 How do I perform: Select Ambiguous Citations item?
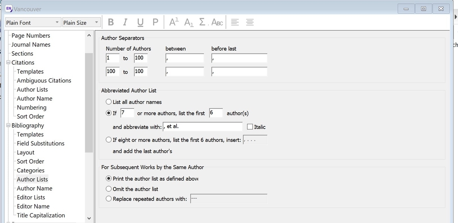tap(44, 81)
